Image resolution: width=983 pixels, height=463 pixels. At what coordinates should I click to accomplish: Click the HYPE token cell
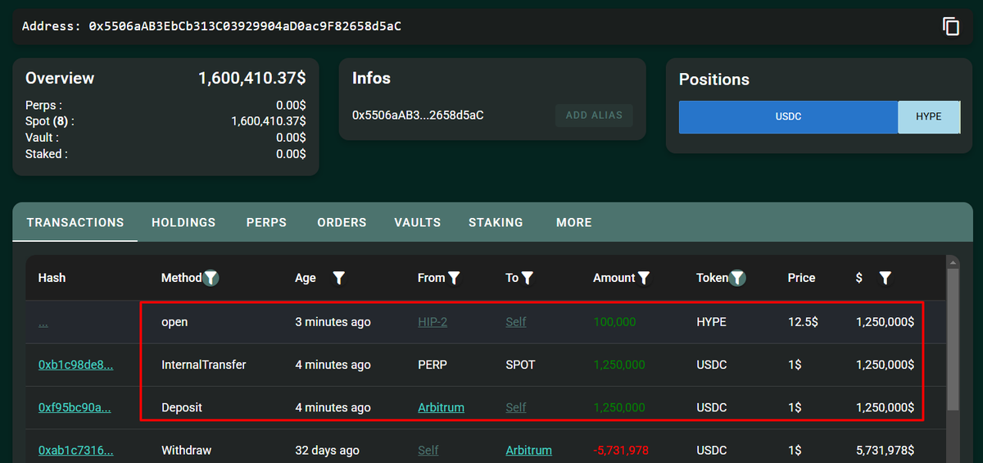pos(711,322)
